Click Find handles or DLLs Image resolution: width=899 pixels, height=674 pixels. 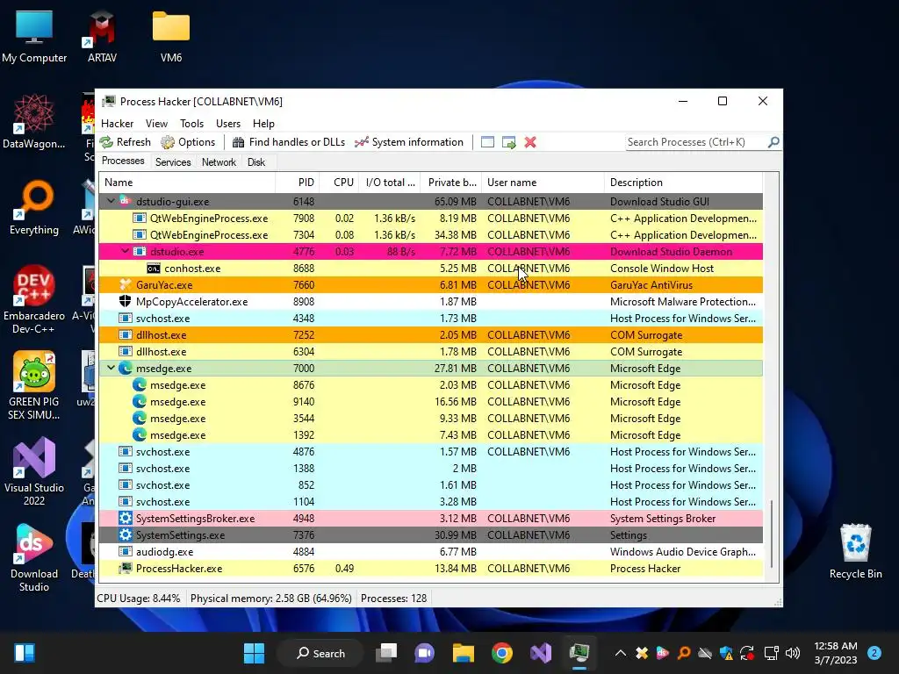coord(289,142)
